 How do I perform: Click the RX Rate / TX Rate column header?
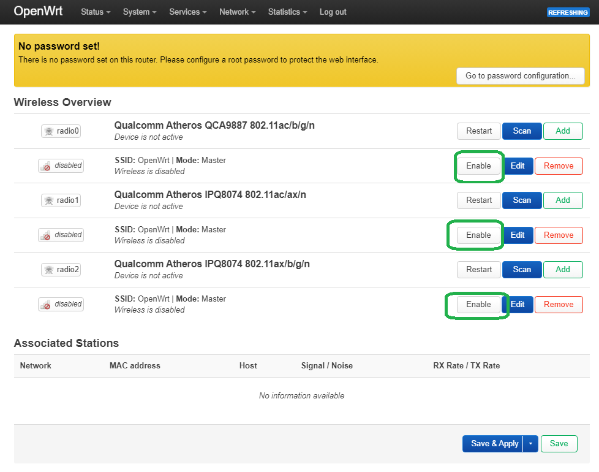coord(467,366)
